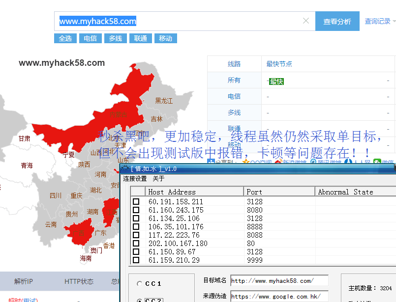This screenshot has width=396, height=302.
Task: Click the 海南 label on the map
Action: [86, 258]
